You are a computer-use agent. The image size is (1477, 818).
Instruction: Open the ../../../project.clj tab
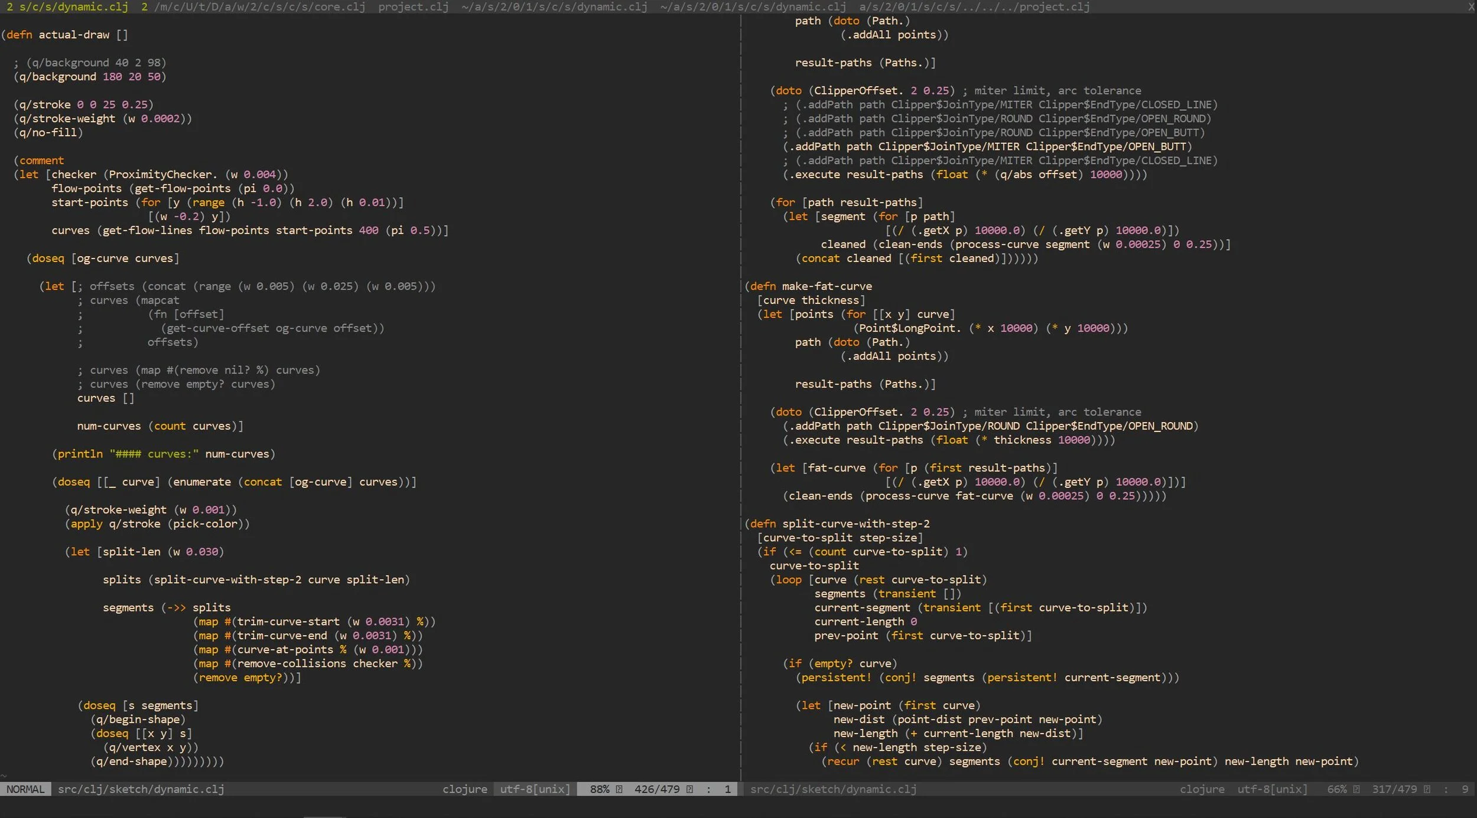coord(974,7)
